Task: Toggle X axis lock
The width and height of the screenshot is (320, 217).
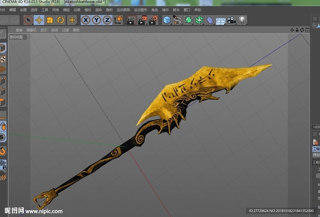Action: (x=86, y=20)
